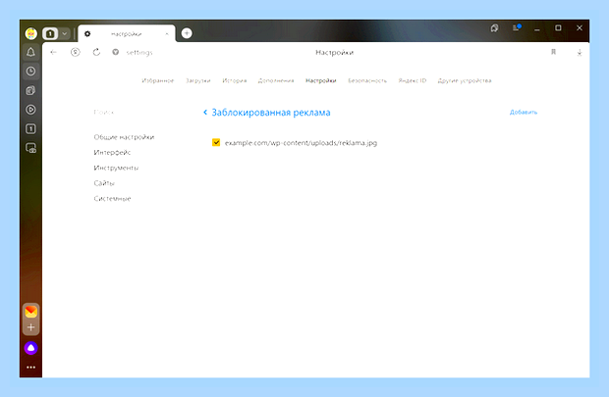Open the tabs counter icon in sidebar

30,128
